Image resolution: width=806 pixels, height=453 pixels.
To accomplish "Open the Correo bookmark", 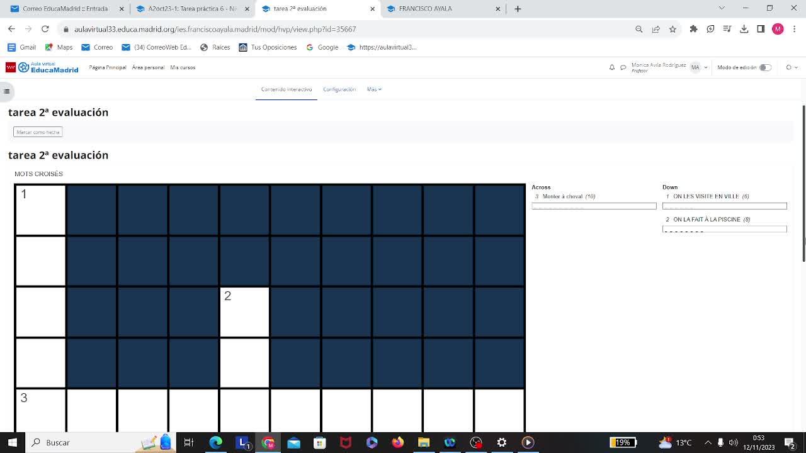I will point(97,47).
